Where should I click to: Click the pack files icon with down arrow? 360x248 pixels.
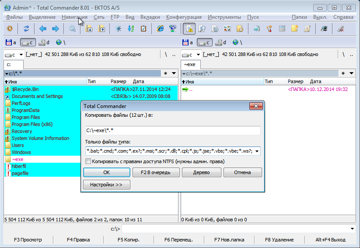tap(89, 29)
